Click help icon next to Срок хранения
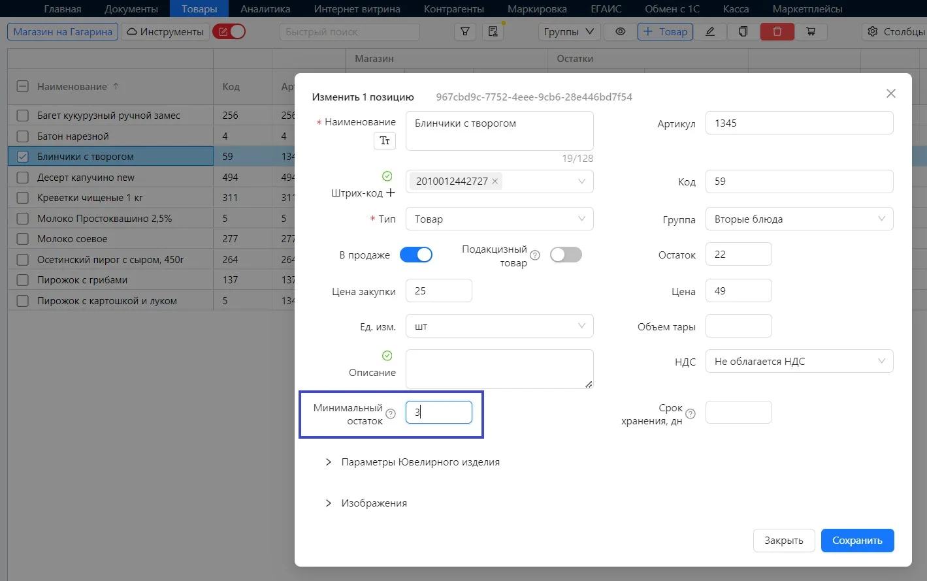This screenshot has width=927, height=581. point(691,413)
